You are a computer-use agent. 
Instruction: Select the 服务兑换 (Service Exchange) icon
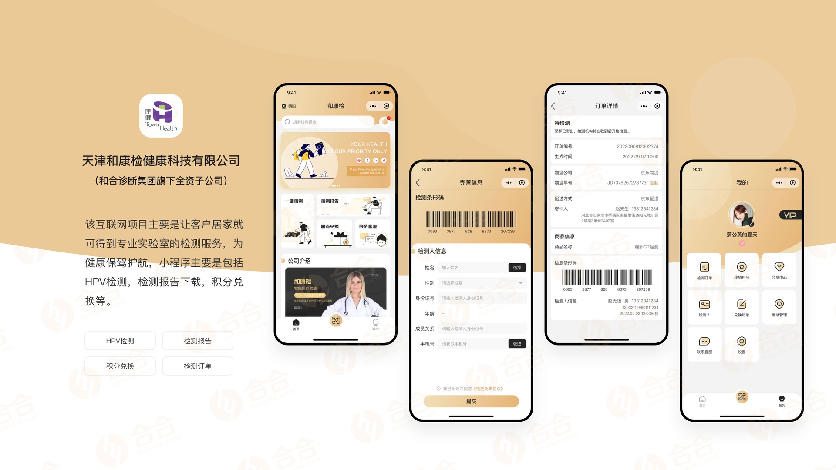tap(329, 237)
